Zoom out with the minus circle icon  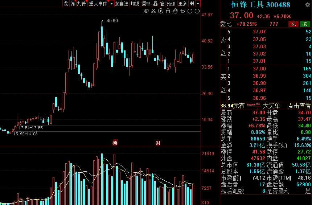(x=197, y=11)
